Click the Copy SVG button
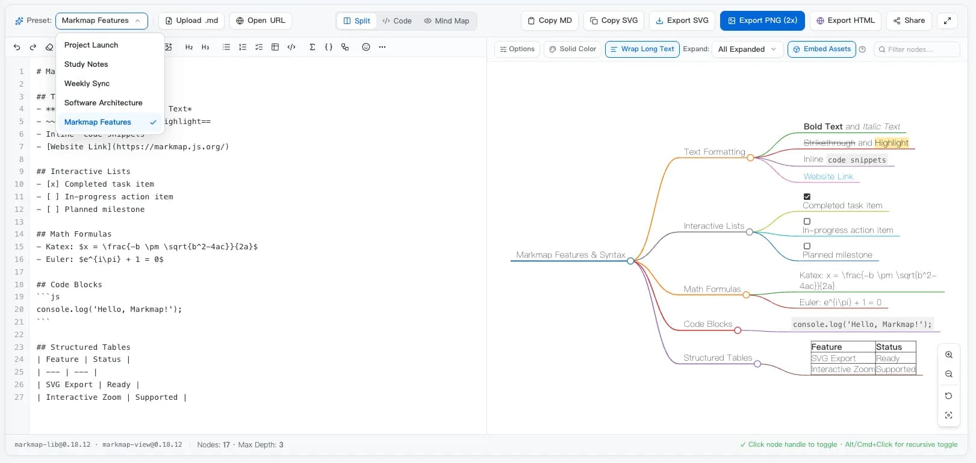Image resolution: width=976 pixels, height=463 pixels. 614,20
